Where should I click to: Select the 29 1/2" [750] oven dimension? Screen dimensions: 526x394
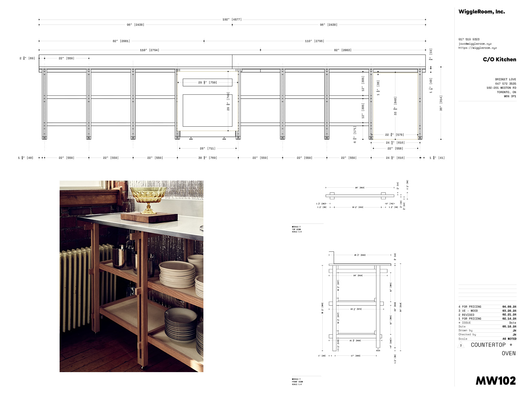coord(207,83)
